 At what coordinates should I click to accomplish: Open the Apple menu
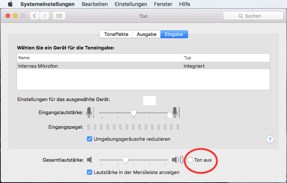pyautogui.click(x=10, y=4)
